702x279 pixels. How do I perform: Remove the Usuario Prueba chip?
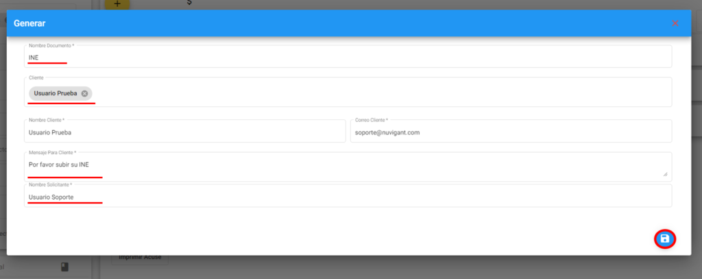[x=84, y=94]
